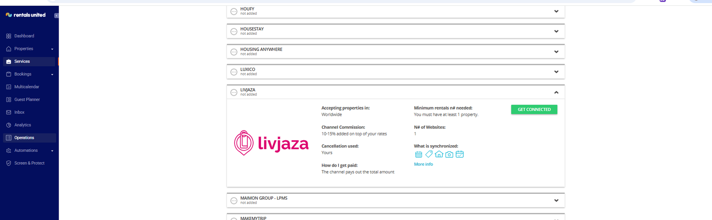The image size is (712, 220).
Task: Collapse the LIVJAZA channel panel
Action: click(556, 92)
